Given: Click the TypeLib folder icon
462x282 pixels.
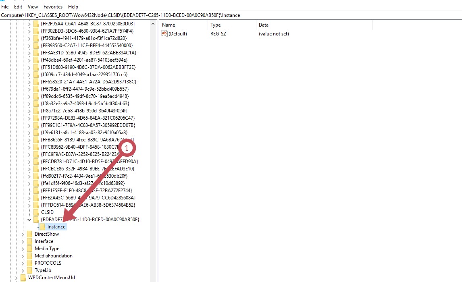Looking at the screenshot, I should (x=30, y=270).
